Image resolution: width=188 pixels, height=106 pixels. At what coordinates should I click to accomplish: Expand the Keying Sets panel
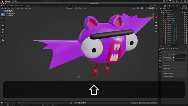[167, 68]
